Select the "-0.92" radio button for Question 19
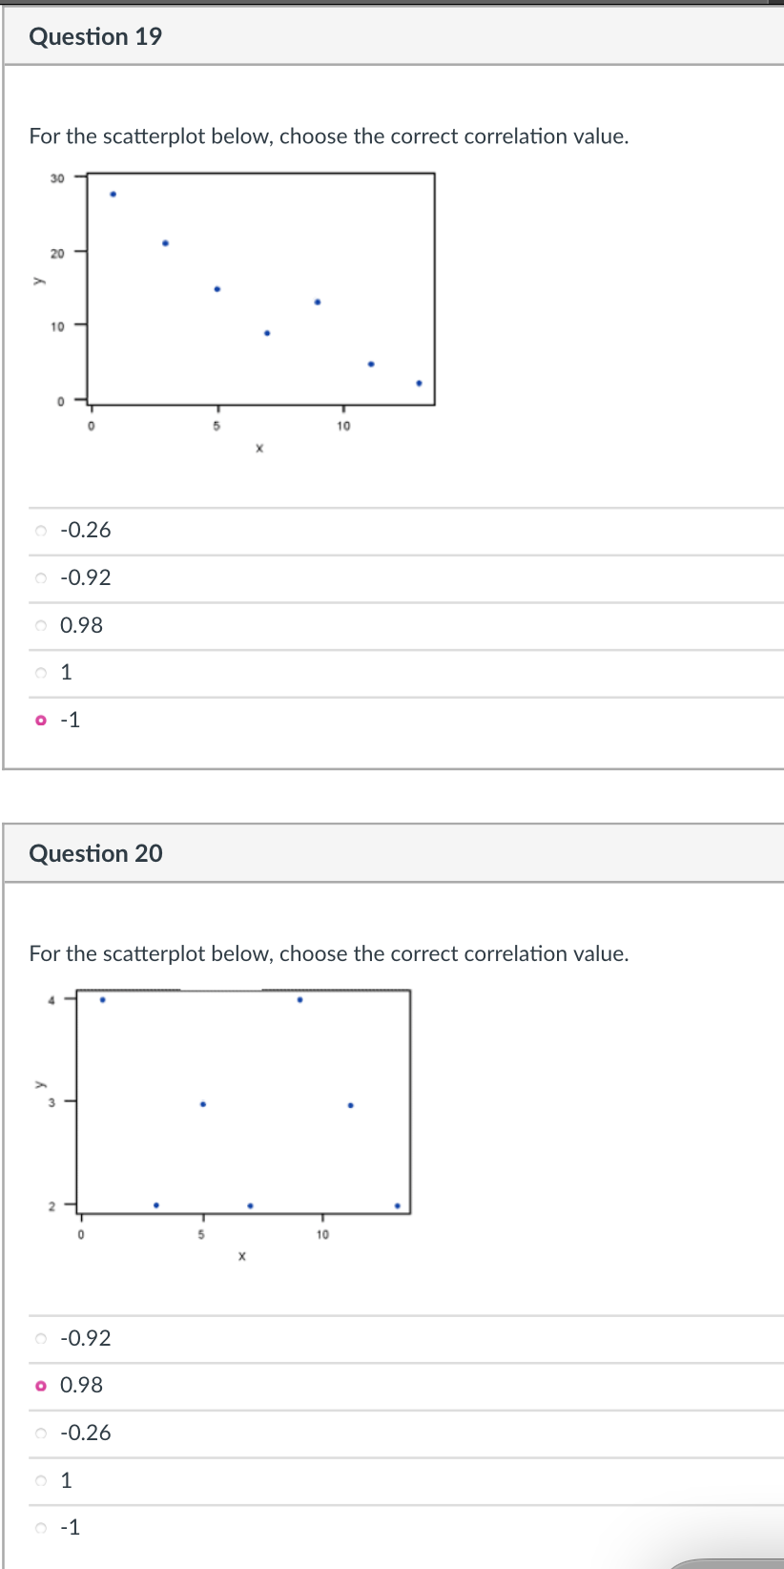Screen dimensions: 784x1569 pyautogui.click(x=41, y=577)
